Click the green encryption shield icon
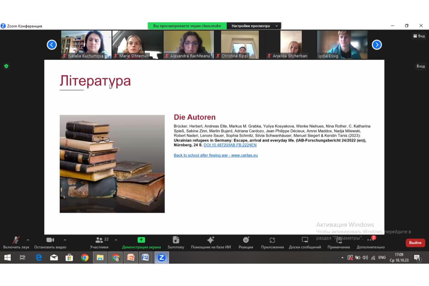 coord(6,66)
